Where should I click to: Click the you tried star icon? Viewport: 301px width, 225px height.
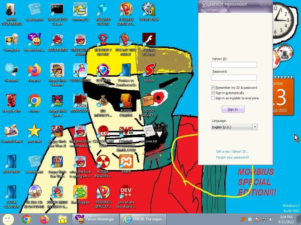34,134
